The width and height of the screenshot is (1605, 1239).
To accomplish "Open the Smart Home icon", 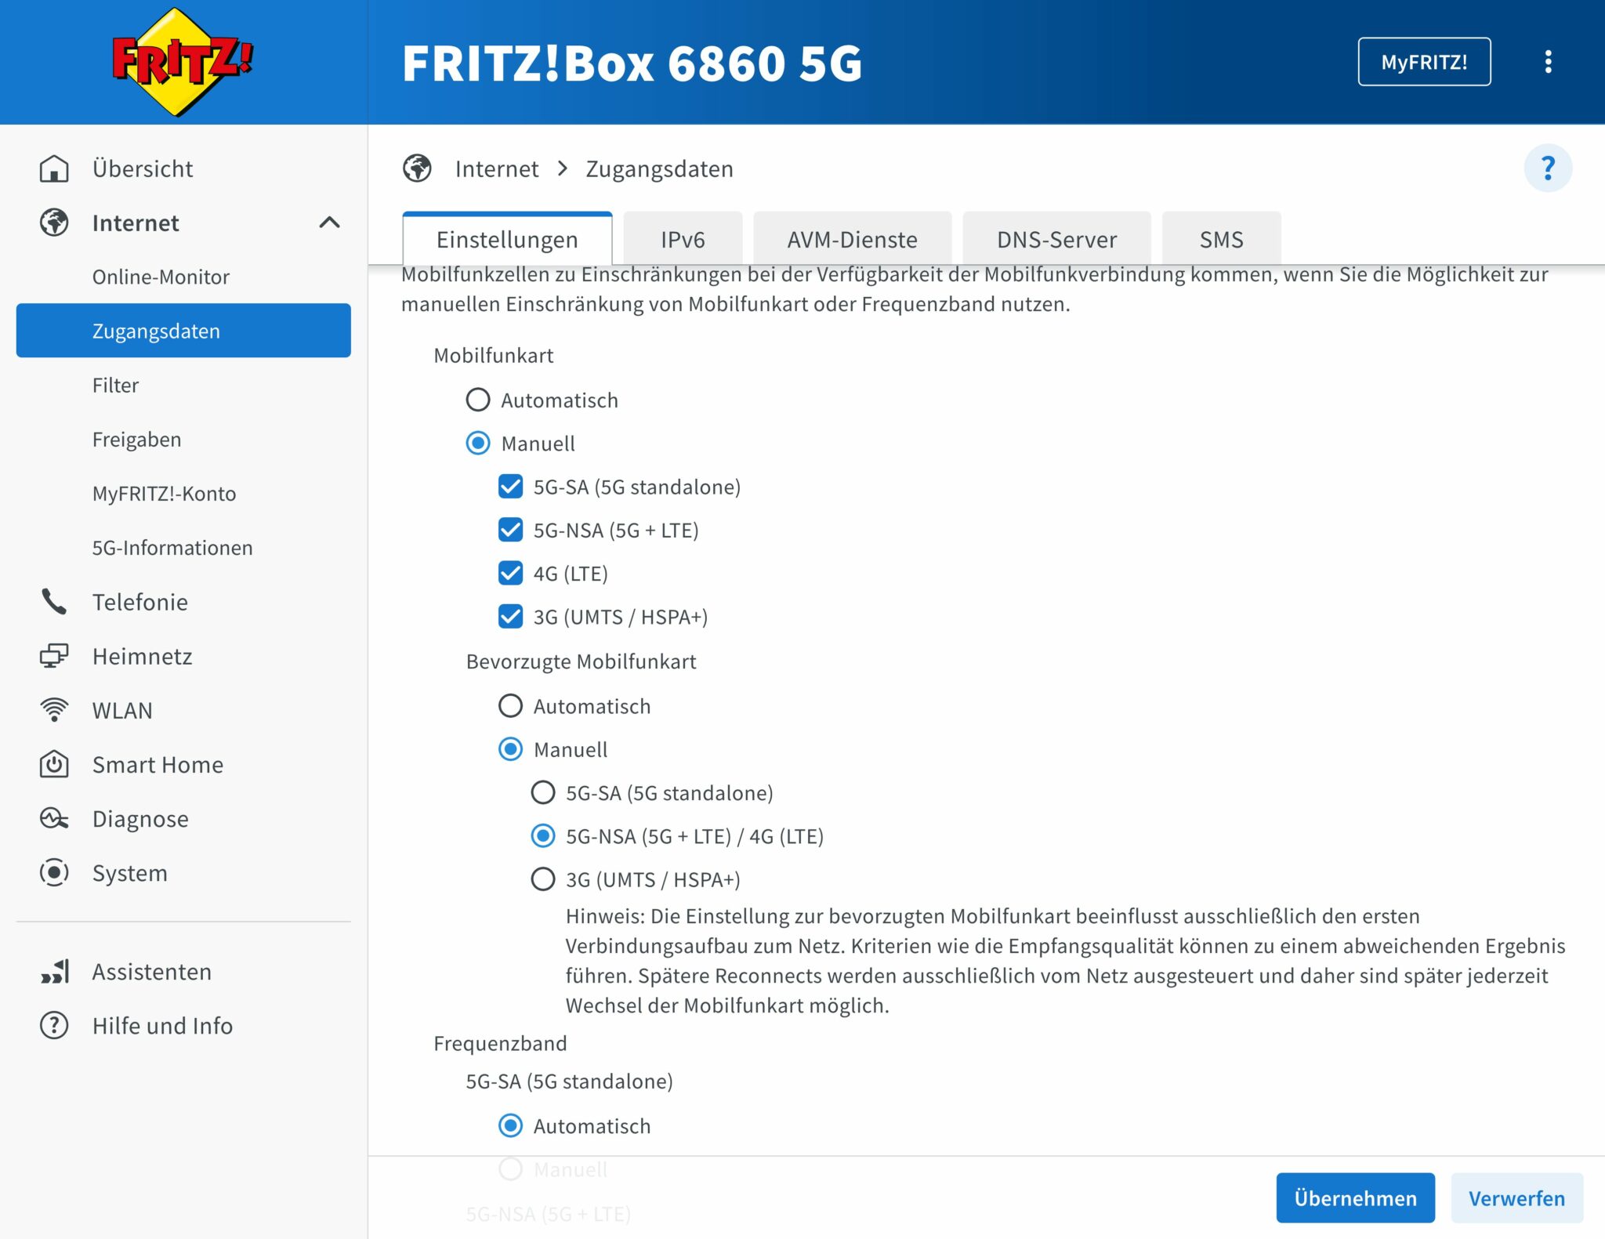I will (x=53, y=764).
